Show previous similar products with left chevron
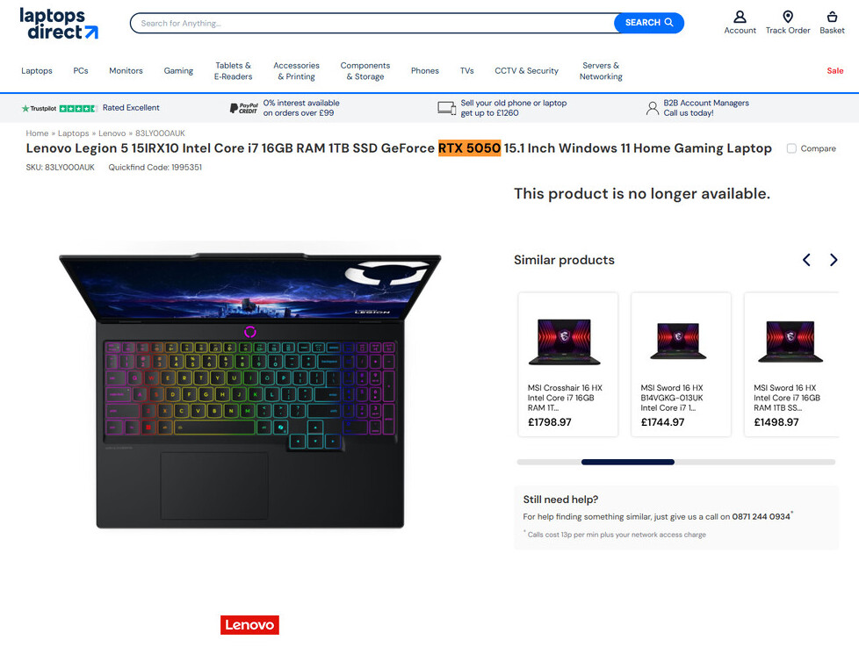859x647 pixels. tap(806, 260)
